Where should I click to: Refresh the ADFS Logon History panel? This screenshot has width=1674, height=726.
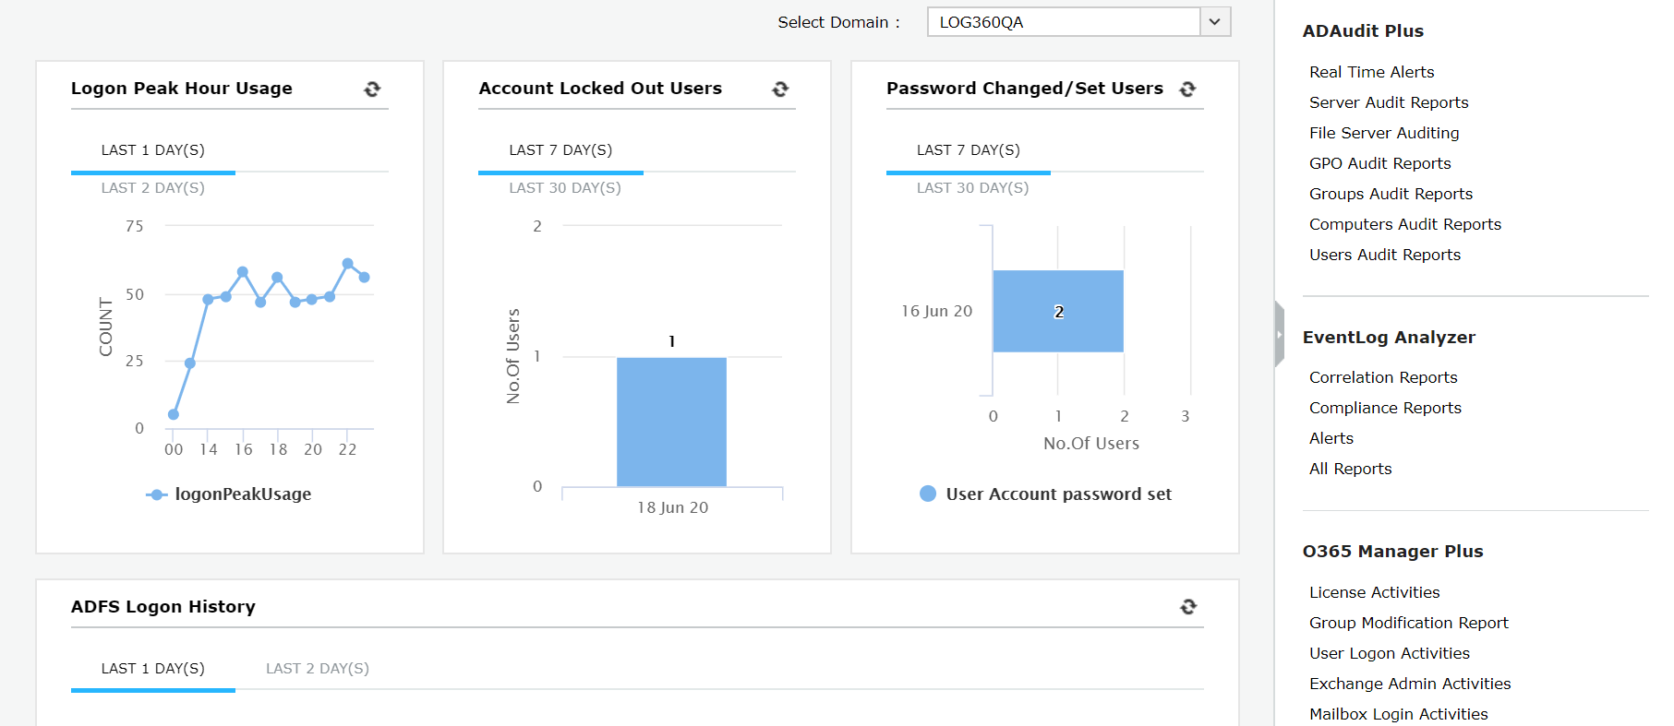click(1188, 607)
